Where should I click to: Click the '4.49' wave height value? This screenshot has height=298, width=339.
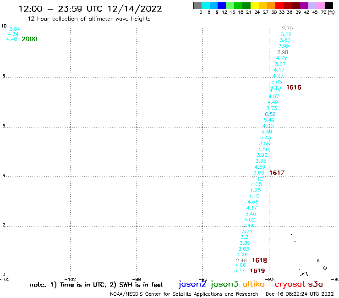[x=273, y=102]
